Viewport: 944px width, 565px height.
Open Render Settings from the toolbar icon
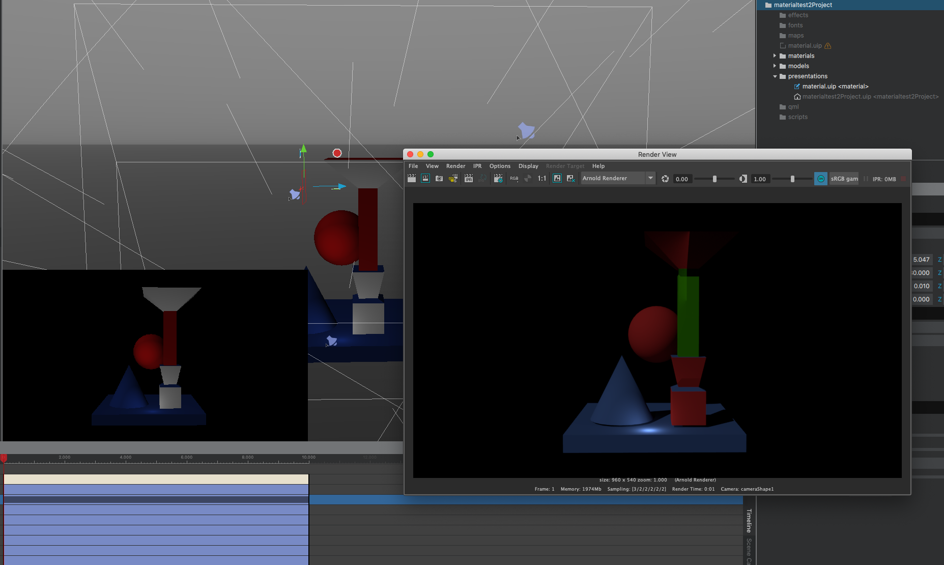click(x=498, y=179)
